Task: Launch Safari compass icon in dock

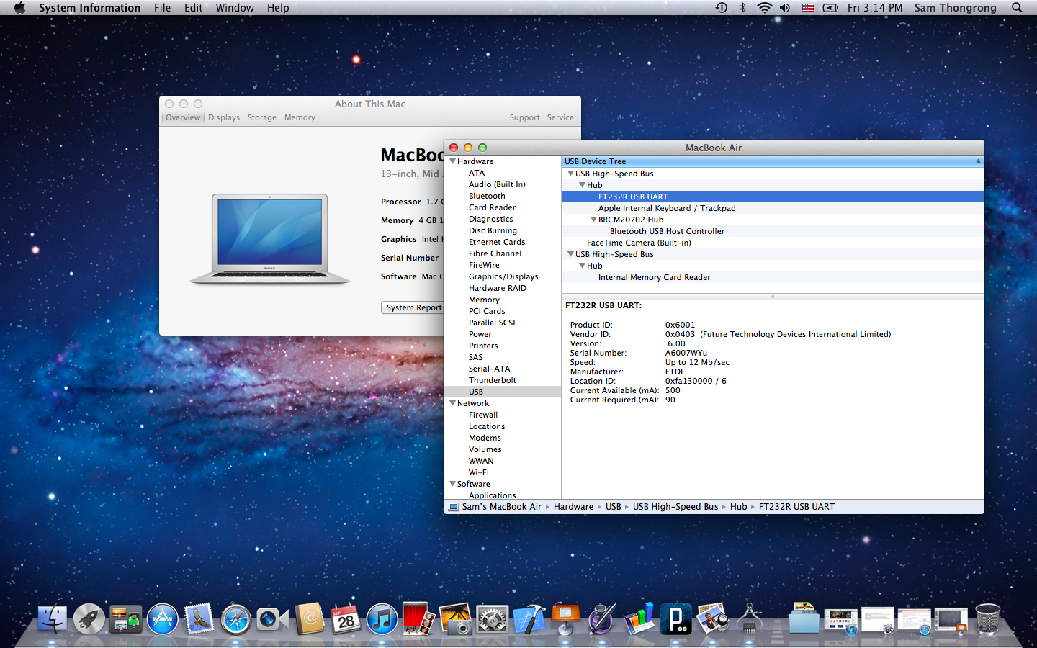Action: click(236, 619)
